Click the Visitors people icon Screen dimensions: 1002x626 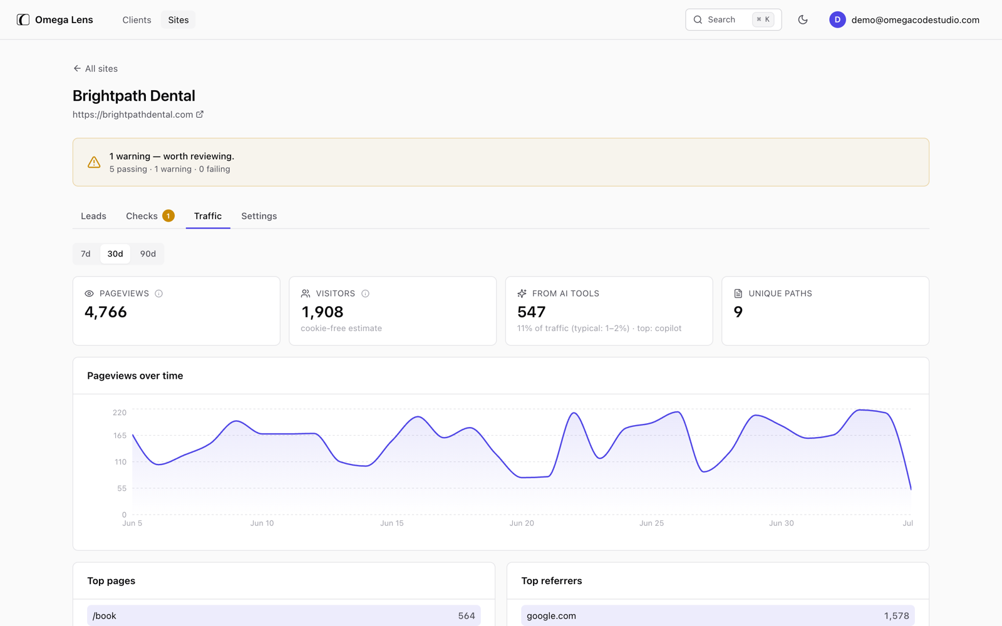306,293
